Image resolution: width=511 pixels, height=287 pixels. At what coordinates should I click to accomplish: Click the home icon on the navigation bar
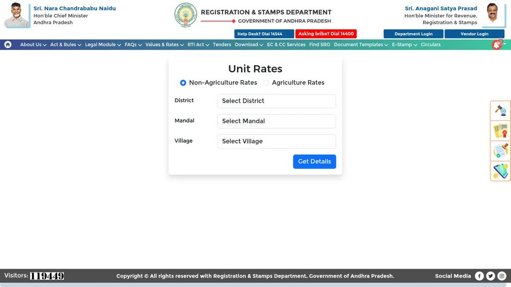[x=8, y=44]
